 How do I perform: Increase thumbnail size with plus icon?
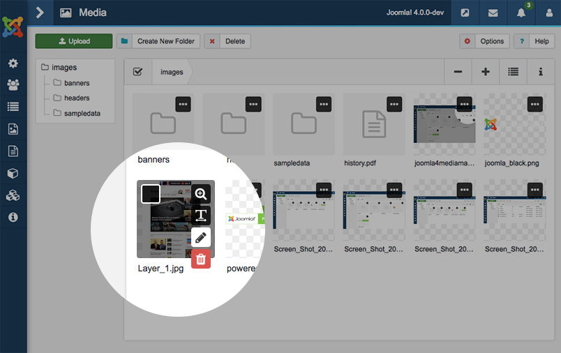486,72
